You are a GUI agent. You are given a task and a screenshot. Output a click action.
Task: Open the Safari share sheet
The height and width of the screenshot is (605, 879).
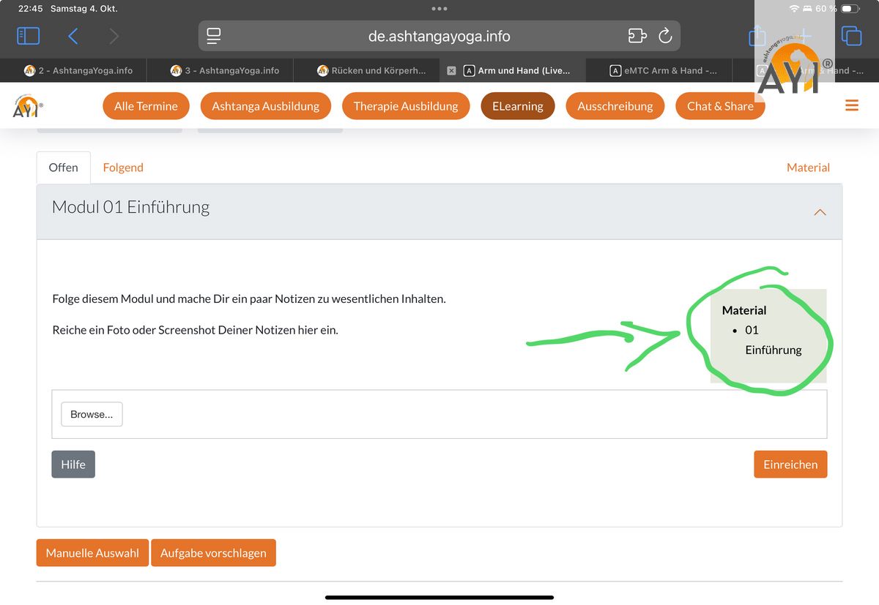(x=757, y=36)
